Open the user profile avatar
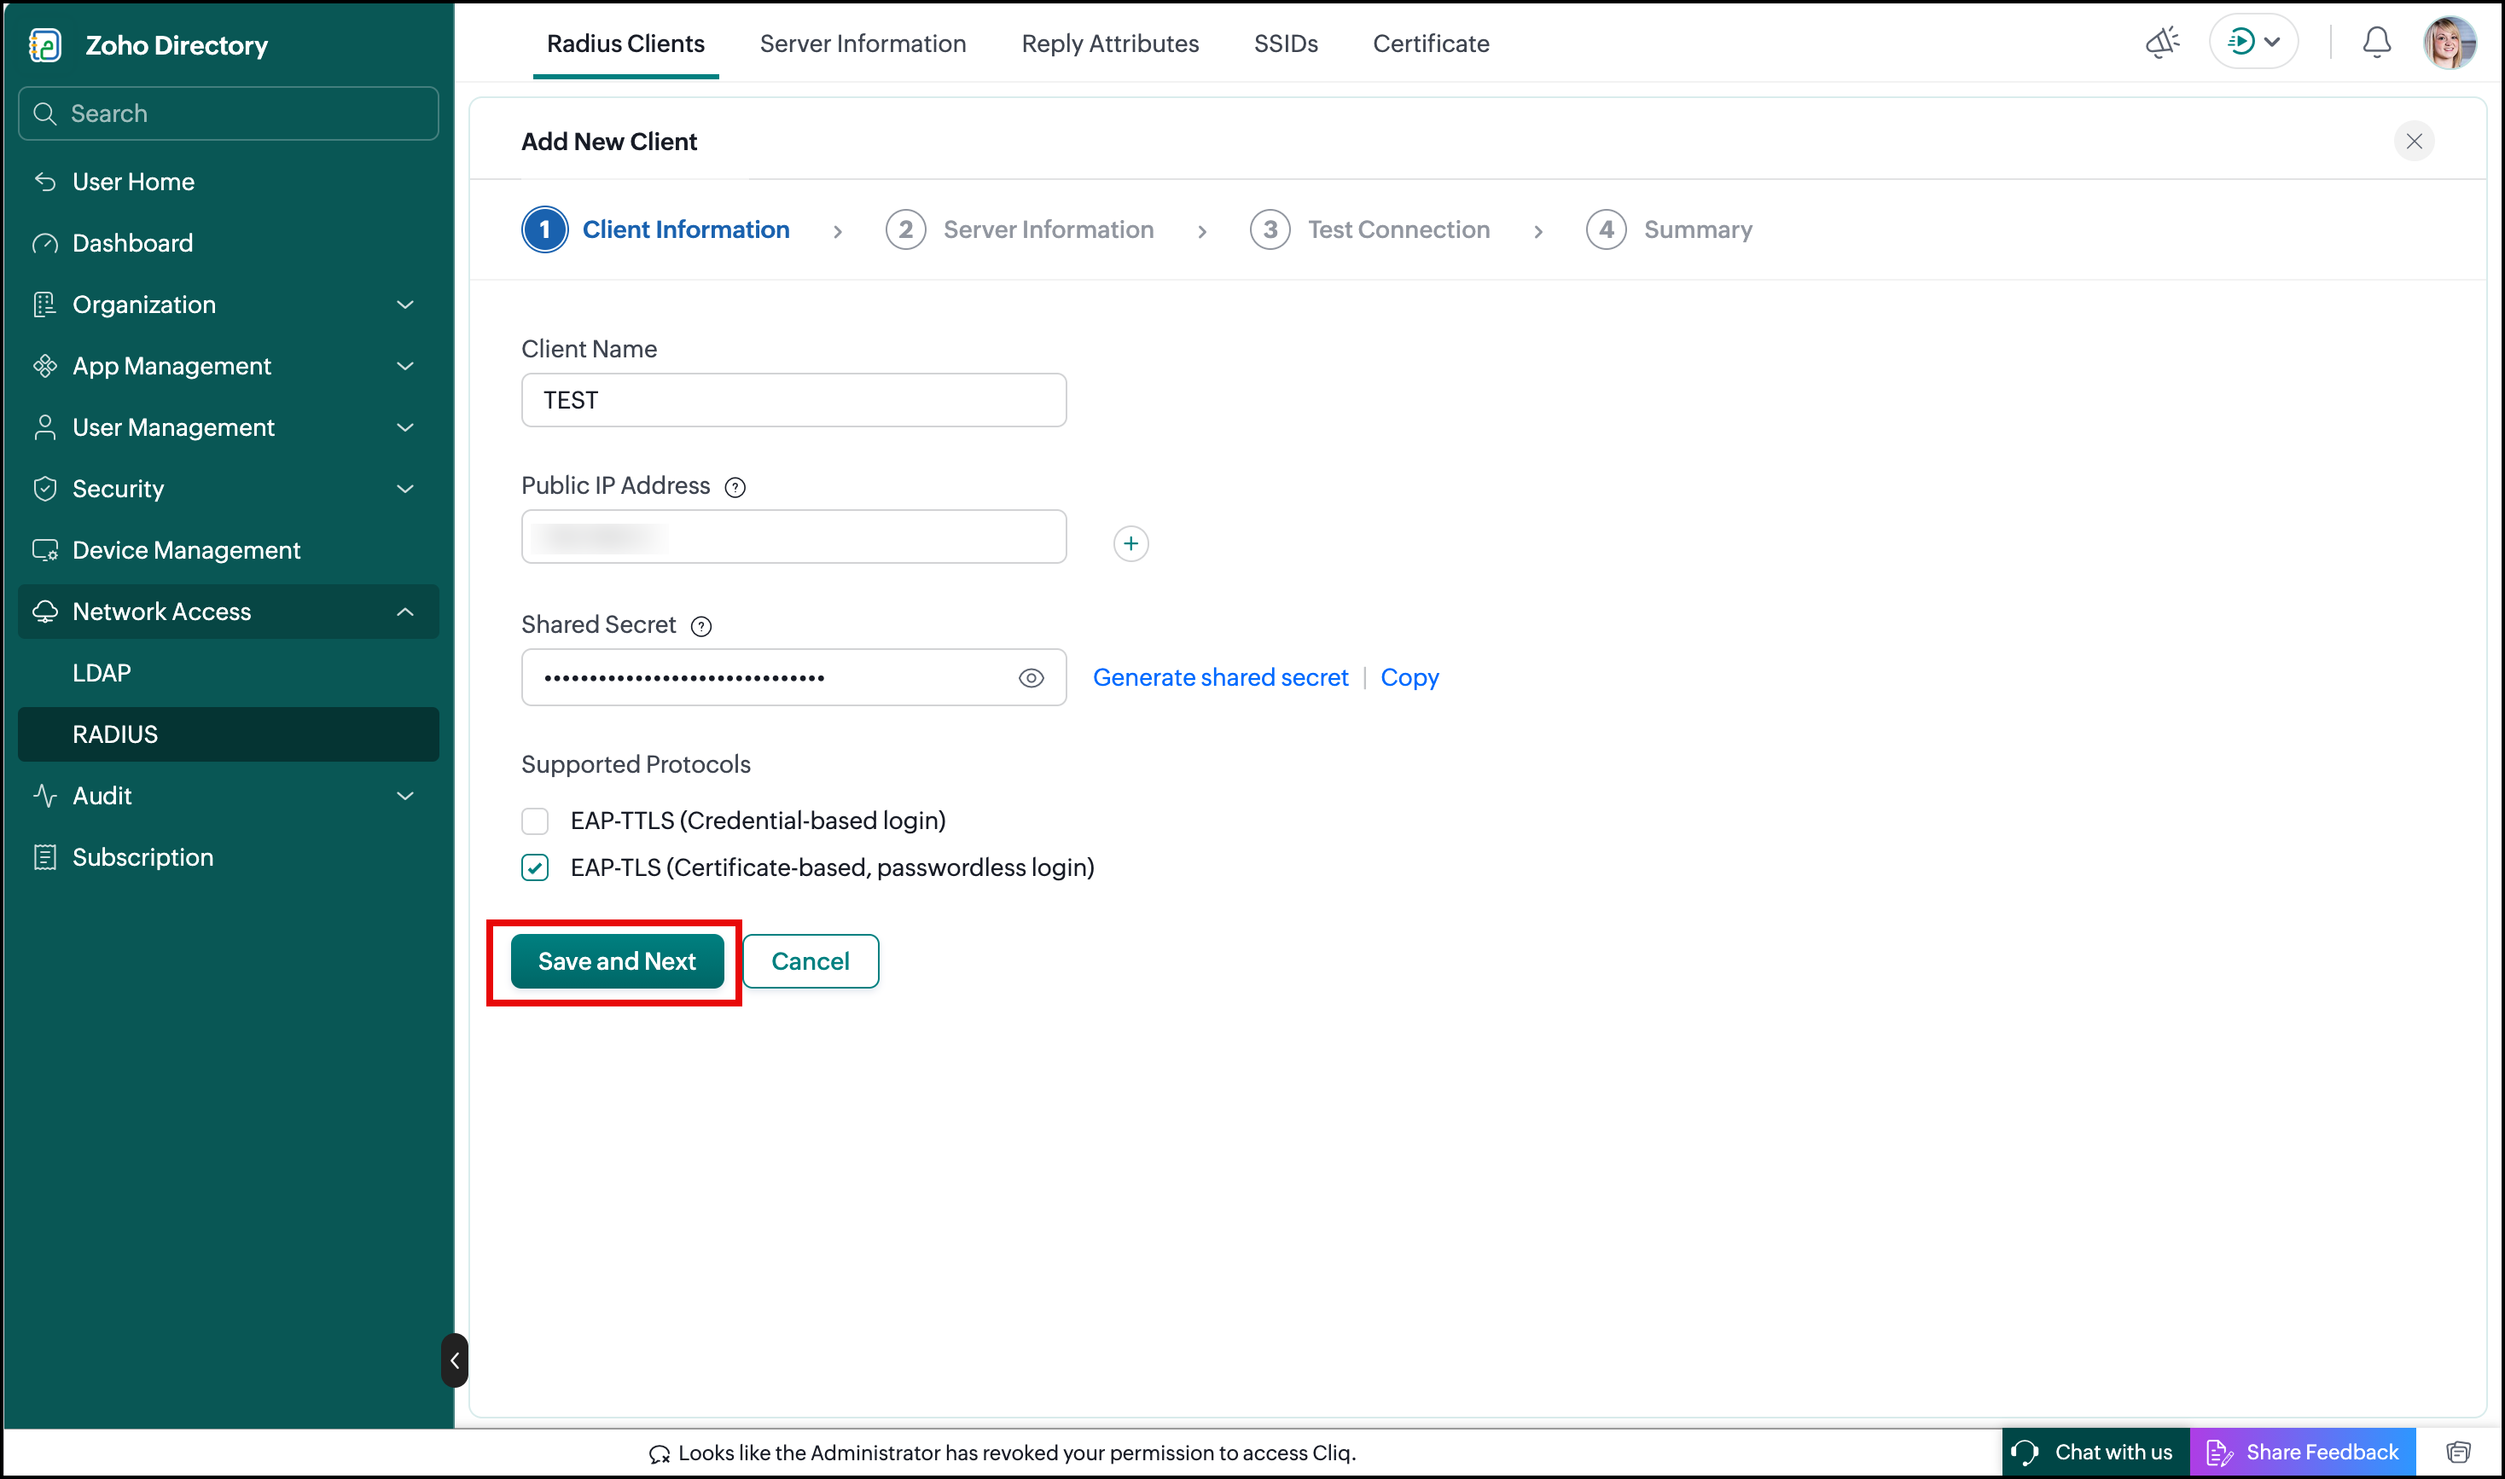The width and height of the screenshot is (2505, 1479). coord(2450,42)
